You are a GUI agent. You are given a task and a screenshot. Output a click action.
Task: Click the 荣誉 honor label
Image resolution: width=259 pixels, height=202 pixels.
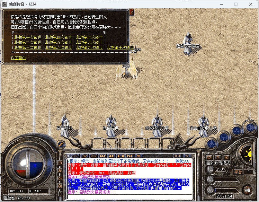(x=238, y=172)
